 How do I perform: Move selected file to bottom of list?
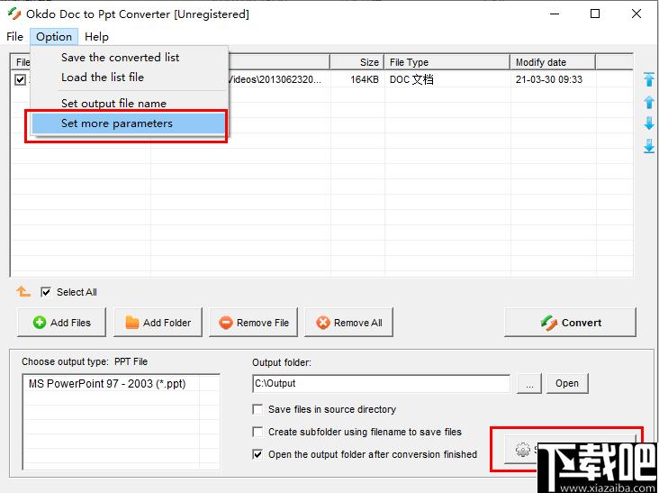point(649,146)
